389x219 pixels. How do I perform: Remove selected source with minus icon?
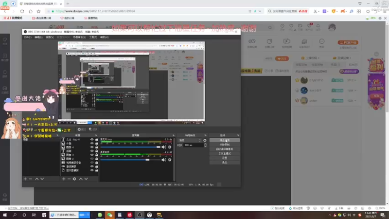(69, 179)
